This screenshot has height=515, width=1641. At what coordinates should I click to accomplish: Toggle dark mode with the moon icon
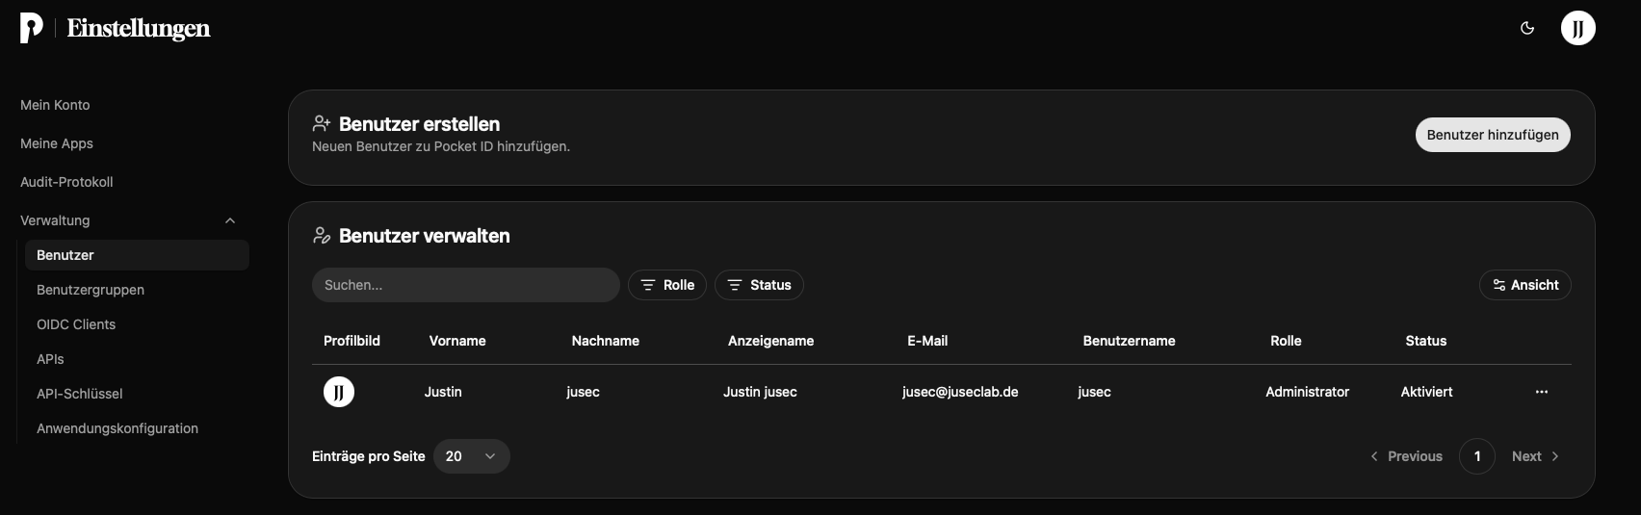(1527, 28)
